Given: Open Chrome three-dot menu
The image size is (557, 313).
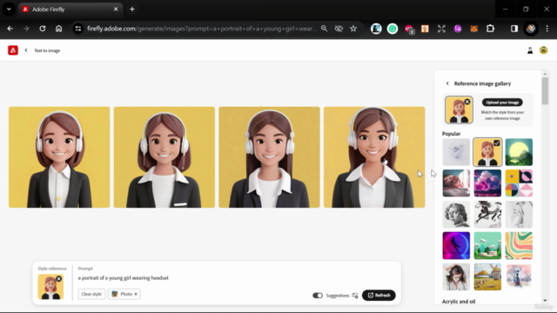Looking at the screenshot, I should tap(547, 29).
